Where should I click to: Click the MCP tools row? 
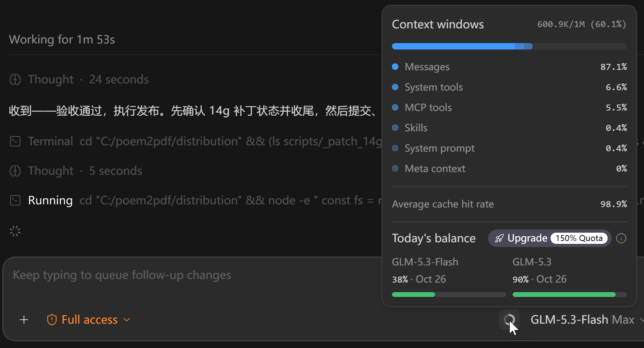tap(509, 107)
